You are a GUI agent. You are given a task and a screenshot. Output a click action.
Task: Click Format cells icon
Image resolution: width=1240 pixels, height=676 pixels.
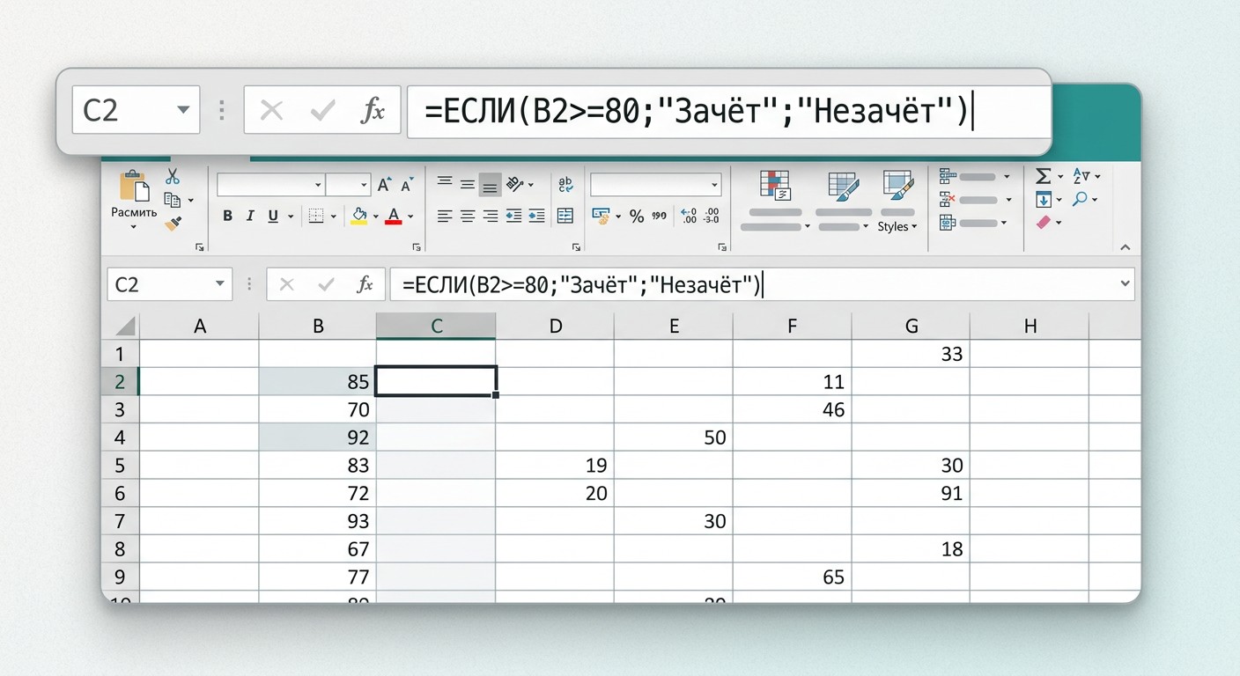[x=948, y=223]
